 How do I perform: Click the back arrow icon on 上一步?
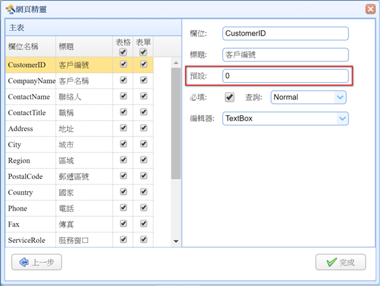point(24,262)
